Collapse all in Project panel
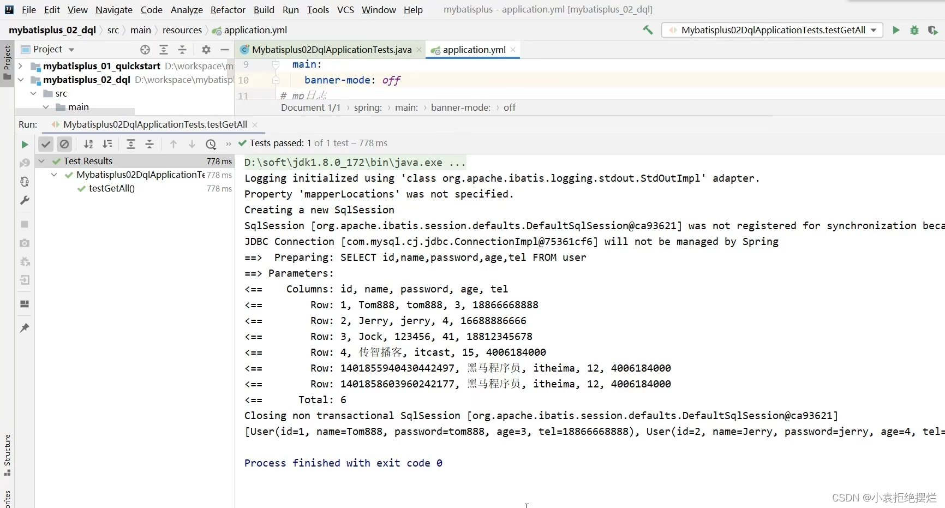 (x=182, y=50)
